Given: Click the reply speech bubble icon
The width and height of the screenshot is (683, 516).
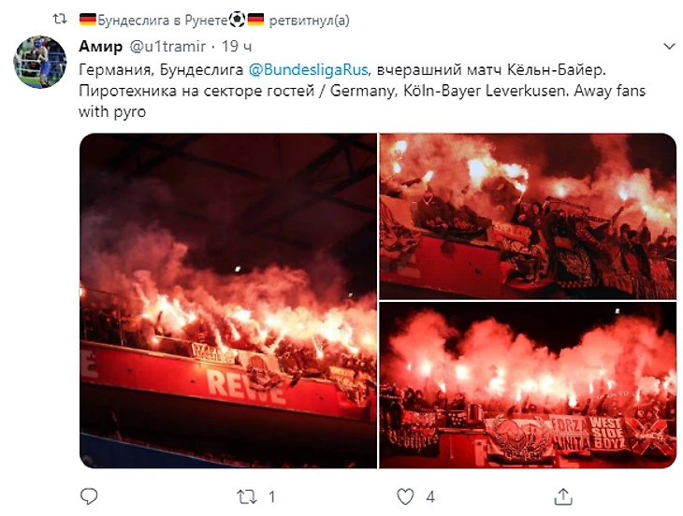Looking at the screenshot, I should (89, 496).
